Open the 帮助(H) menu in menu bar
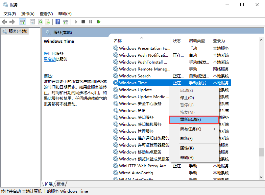The image size is (265, 195). coord(65,14)
